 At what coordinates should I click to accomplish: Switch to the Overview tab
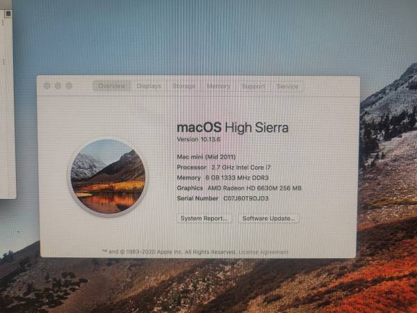point(112,86)
